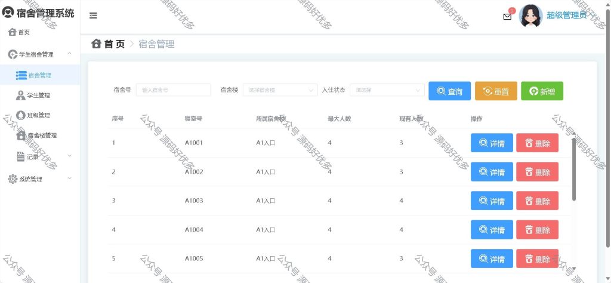Click 删除 for dormitory A1003

(x=538, y=201)
